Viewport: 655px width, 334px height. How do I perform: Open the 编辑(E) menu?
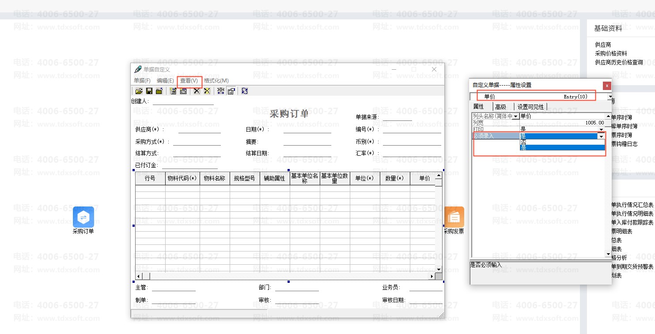[x=165, y=81]
